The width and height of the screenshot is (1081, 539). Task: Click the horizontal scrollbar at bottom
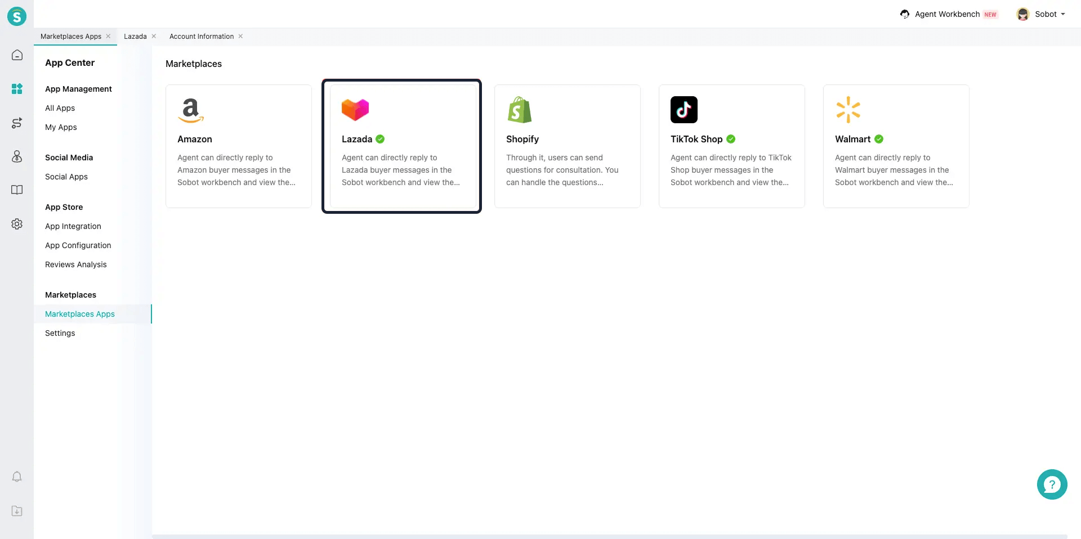(x=610, y=536)
